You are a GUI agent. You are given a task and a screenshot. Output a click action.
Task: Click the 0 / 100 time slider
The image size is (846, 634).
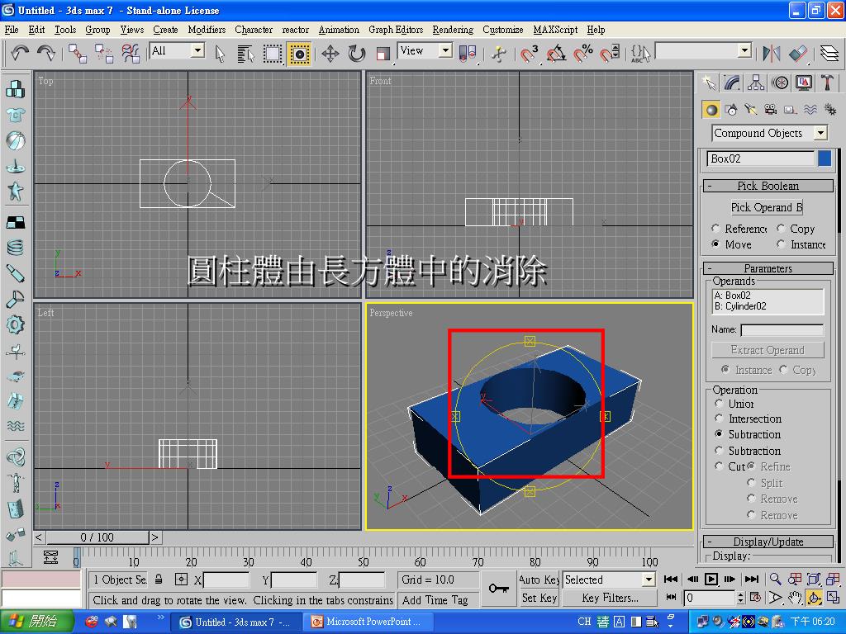click(97, 537)
